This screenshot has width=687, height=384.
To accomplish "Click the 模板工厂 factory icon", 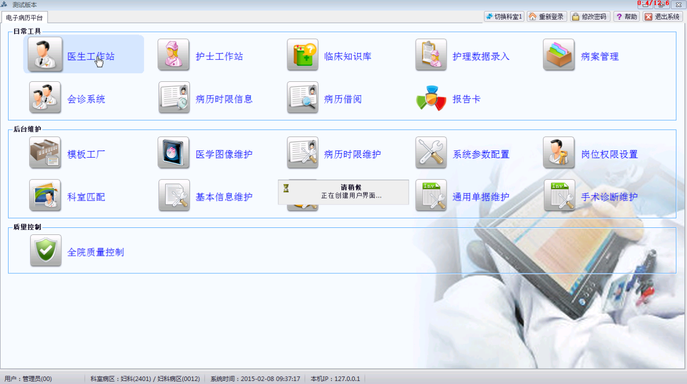I will (45, 152).
